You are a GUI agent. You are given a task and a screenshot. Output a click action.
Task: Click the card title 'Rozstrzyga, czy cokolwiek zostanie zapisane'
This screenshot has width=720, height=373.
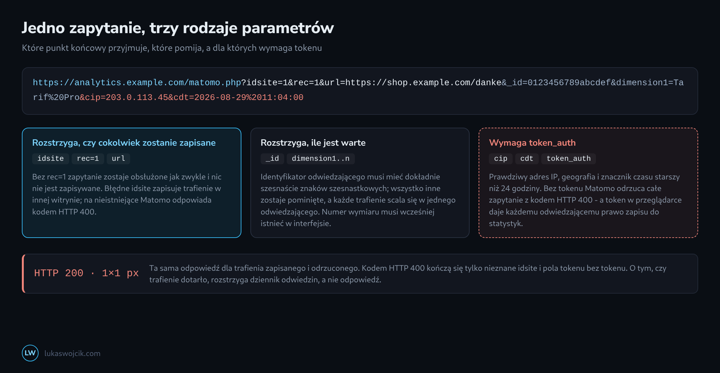124,143
